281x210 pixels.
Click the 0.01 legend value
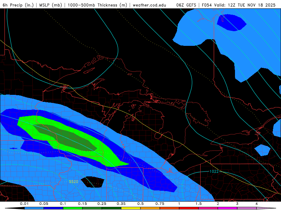tap(24, 204)
